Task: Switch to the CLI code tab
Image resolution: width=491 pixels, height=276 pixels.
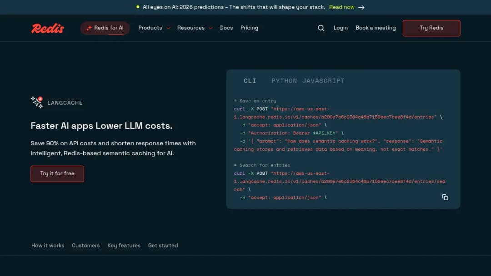Action: coord(250,81)
